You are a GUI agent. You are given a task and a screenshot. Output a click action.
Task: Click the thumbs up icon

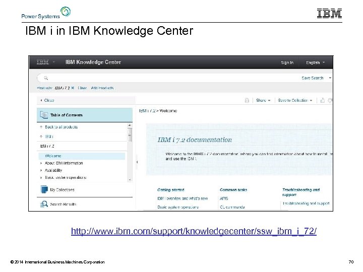(323, 100)
